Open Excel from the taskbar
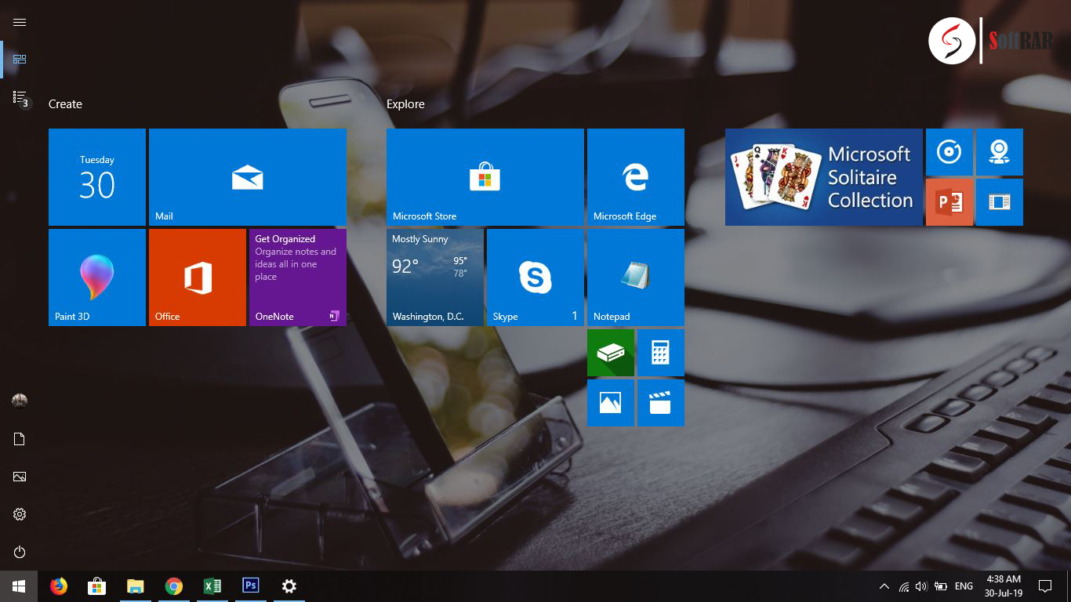The width and height of the screenshot is (1071, 602). coord(212,586)
